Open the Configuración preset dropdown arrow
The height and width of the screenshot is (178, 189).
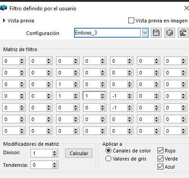click(x=145, y=33)
